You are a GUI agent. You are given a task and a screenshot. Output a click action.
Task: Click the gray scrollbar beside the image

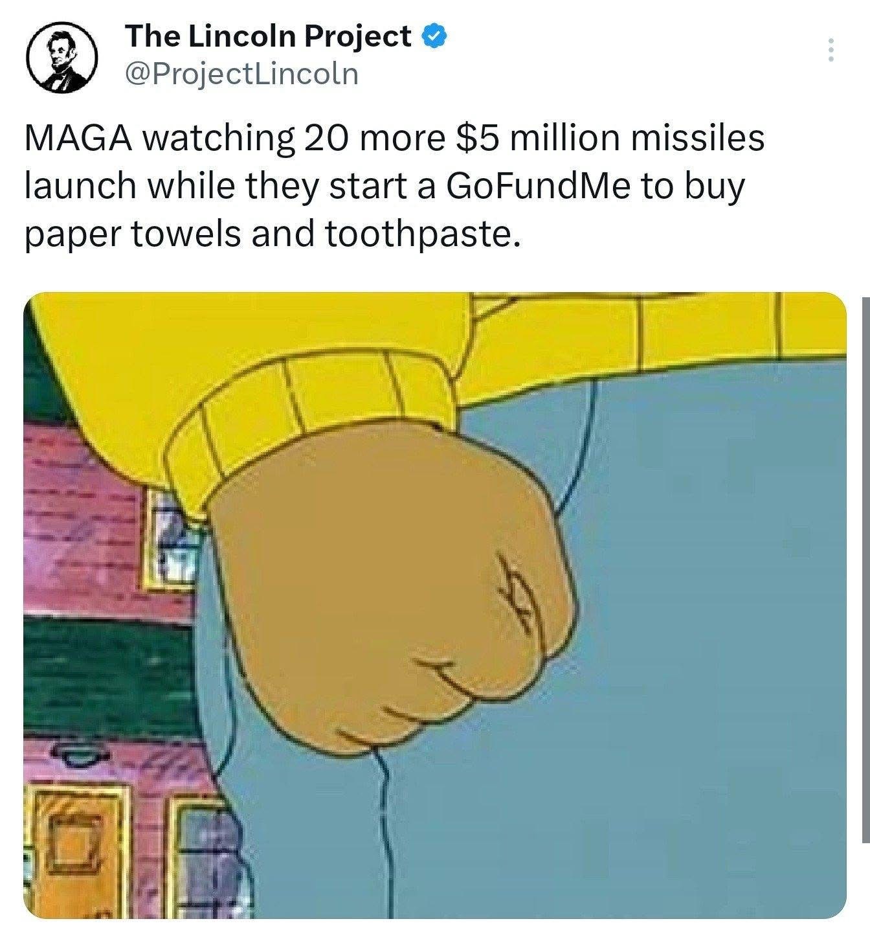pos(866,570)
